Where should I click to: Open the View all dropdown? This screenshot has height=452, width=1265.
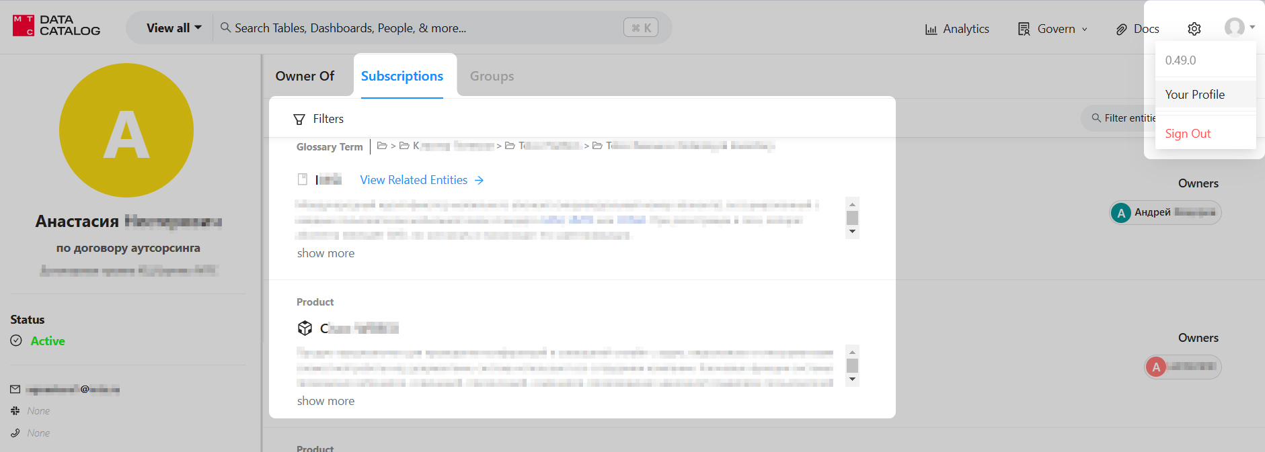pos(174,28)
